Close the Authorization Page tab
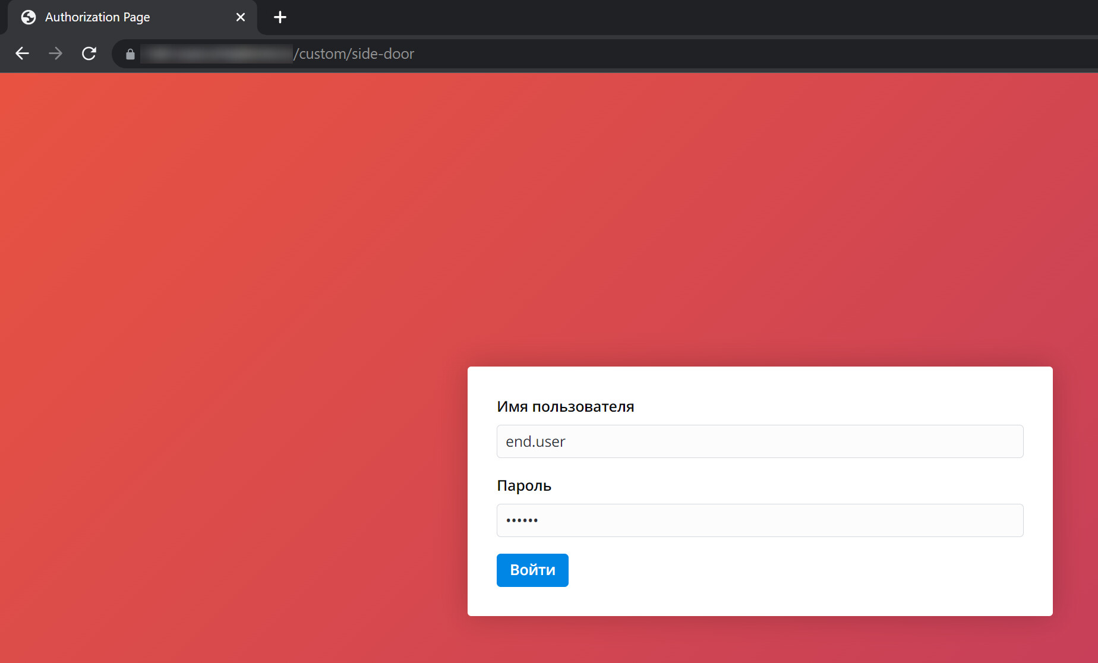Image resolution: width=1098 pixels, height=663 pixels. (x=241, y=17)
